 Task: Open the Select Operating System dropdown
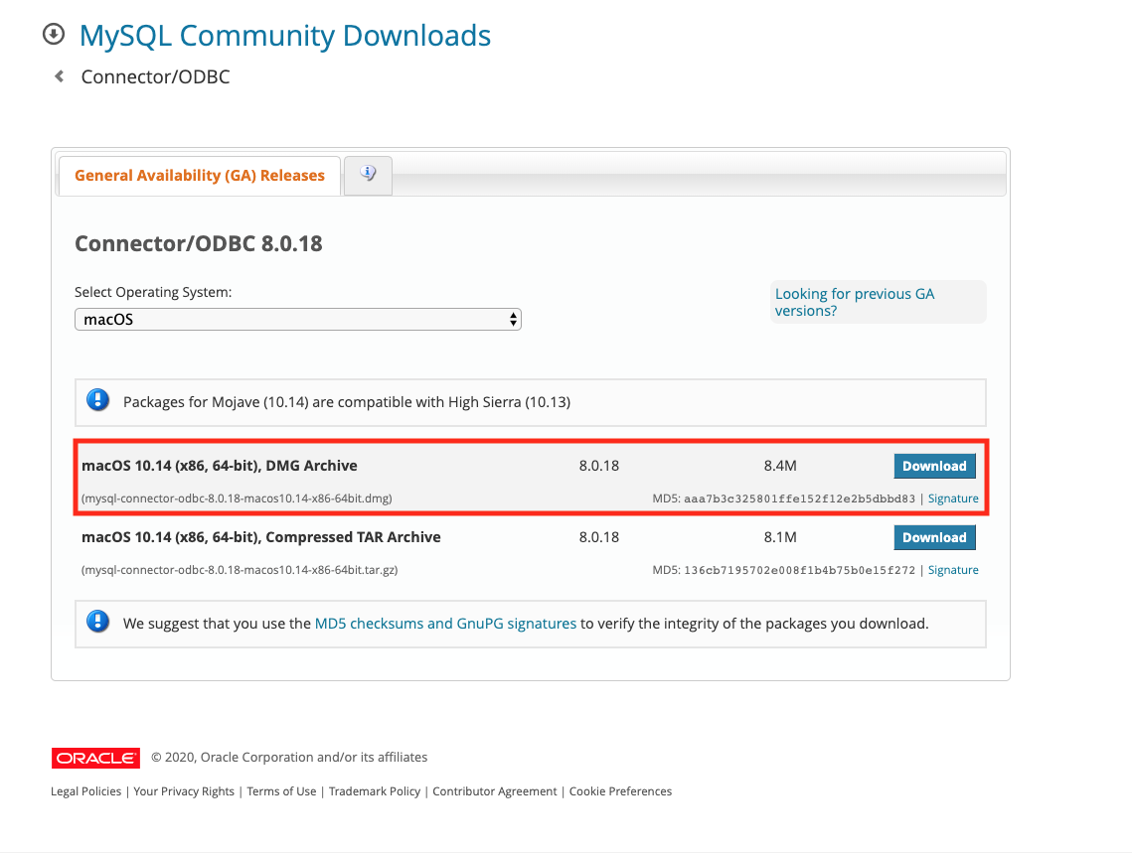(x=297, y=320)
